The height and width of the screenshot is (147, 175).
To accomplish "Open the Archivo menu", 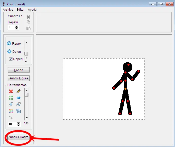I will pos(8,10).
